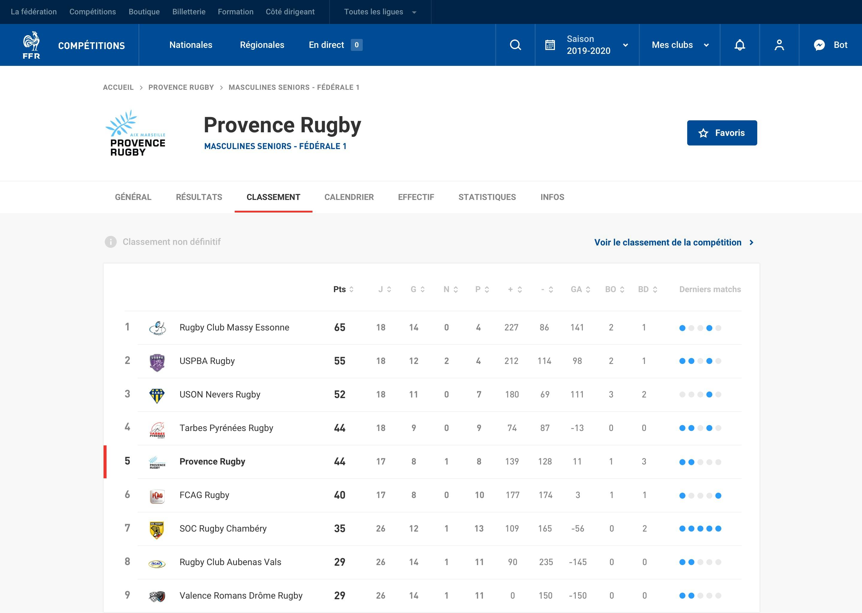Click the star icon in Favoris
The width and height of the screenshot is (862, 613).
703,133
